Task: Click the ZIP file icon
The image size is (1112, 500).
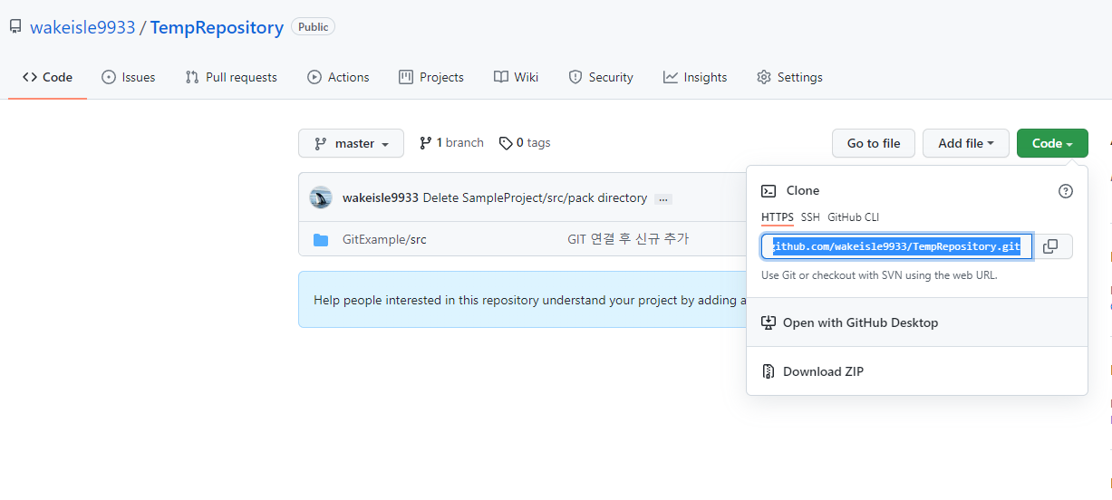Action: 769,371
